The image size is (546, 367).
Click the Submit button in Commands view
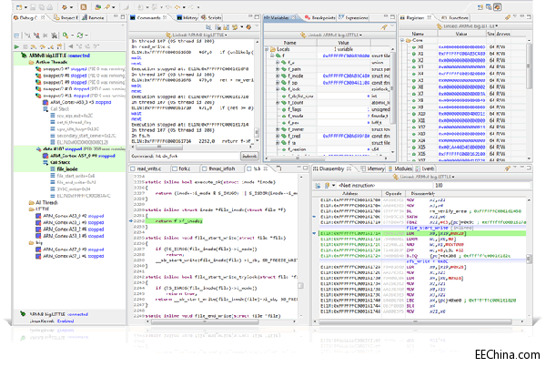pyautogui.click(x=249, y=156)
